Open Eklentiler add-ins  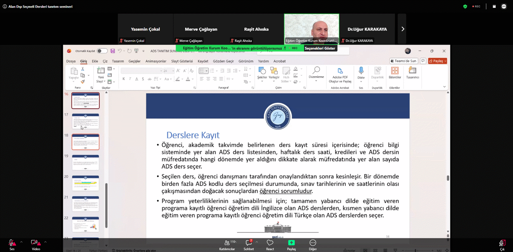pyautogui.click(x=395, y=73)
